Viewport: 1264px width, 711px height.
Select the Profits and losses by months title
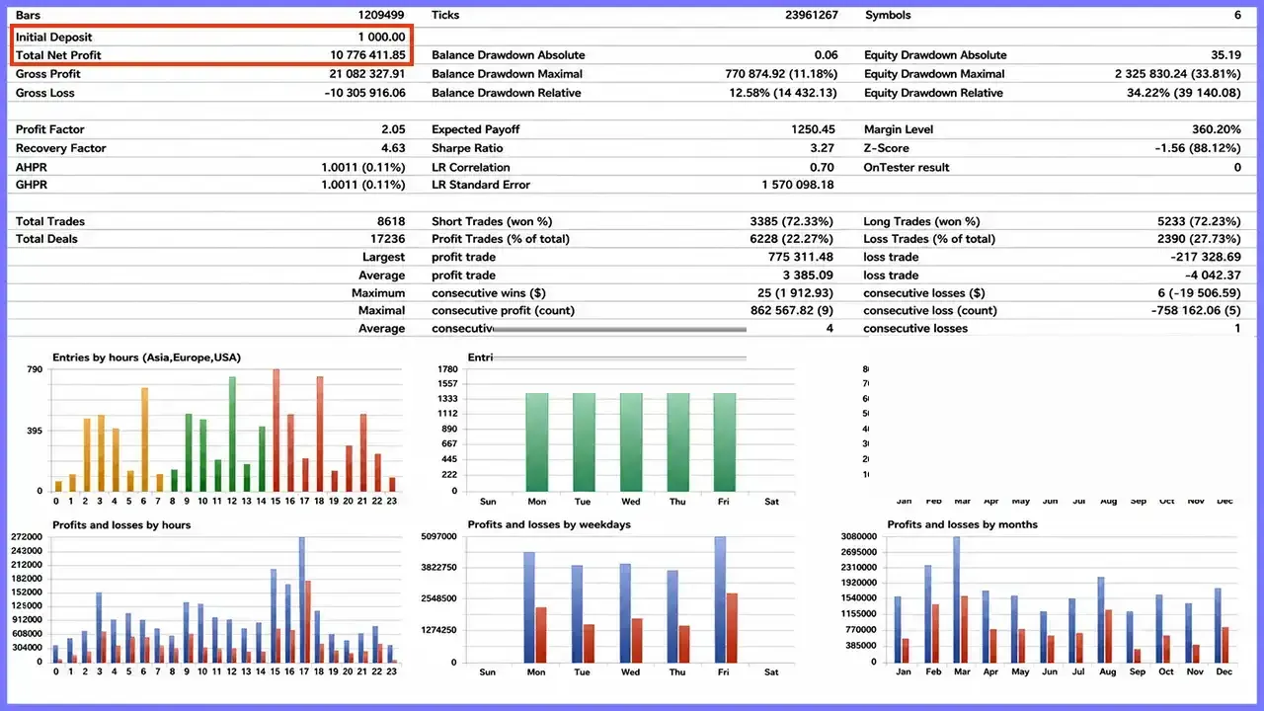tap(963, 525)
